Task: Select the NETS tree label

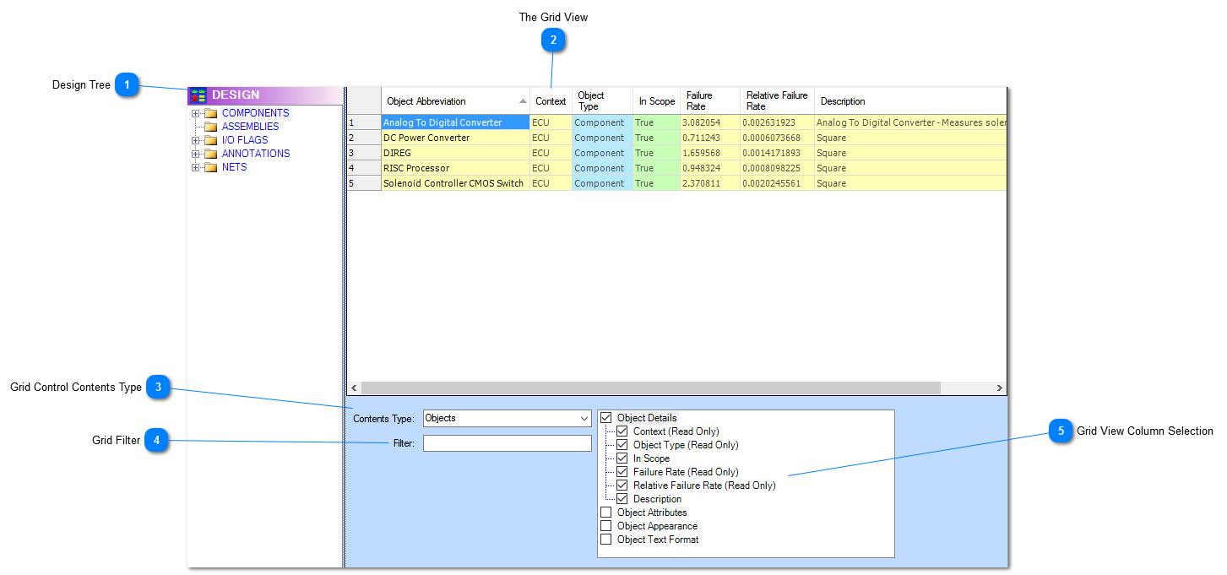Action: coord(235,167)
